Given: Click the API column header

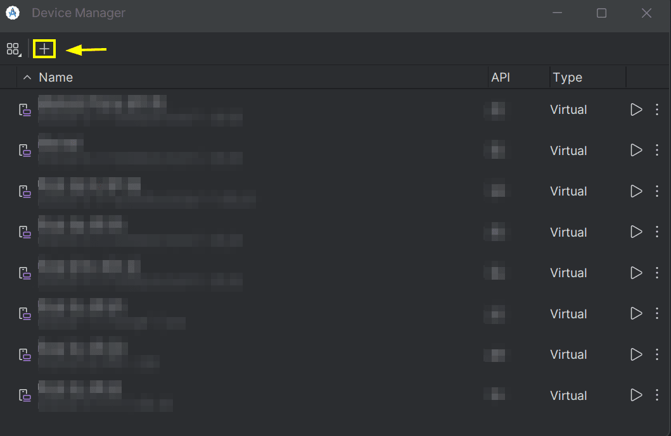Looking at the screenshot, I should point(501,77).
